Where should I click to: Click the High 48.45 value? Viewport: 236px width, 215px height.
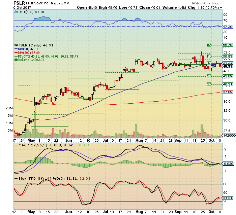tap(108, 7)
